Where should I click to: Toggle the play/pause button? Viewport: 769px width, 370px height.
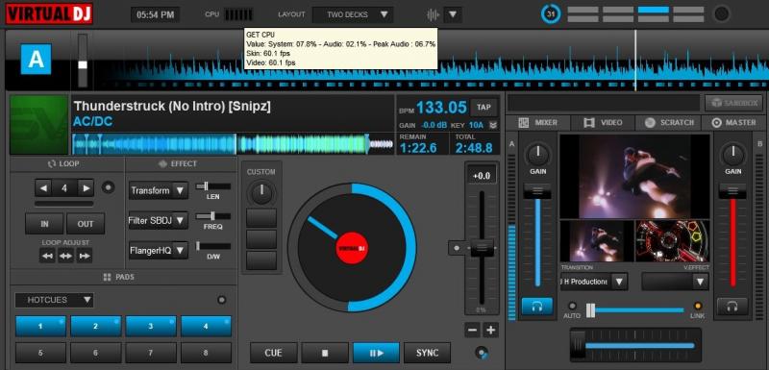point(376,353)
